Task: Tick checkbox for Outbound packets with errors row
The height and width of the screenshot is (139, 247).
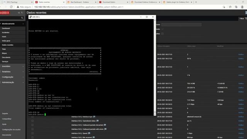Action: pos(32,129)
